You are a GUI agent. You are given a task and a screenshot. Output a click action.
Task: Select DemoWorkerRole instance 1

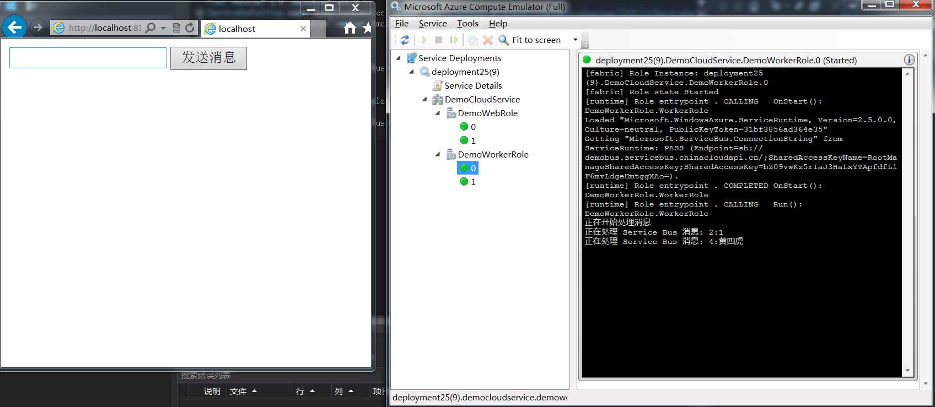[468, 182]
